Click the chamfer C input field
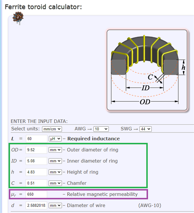This screenshot has width=194, height=213. [36, 183]
